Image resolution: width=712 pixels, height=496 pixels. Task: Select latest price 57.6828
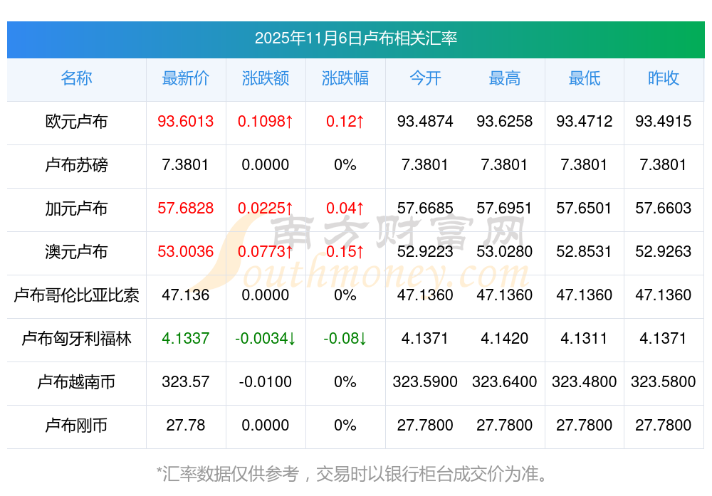pyautogui.click(x=185, y=208)
